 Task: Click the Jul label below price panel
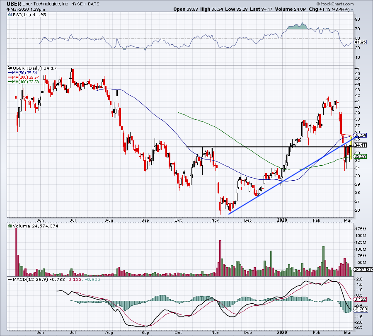click(73, 220)
